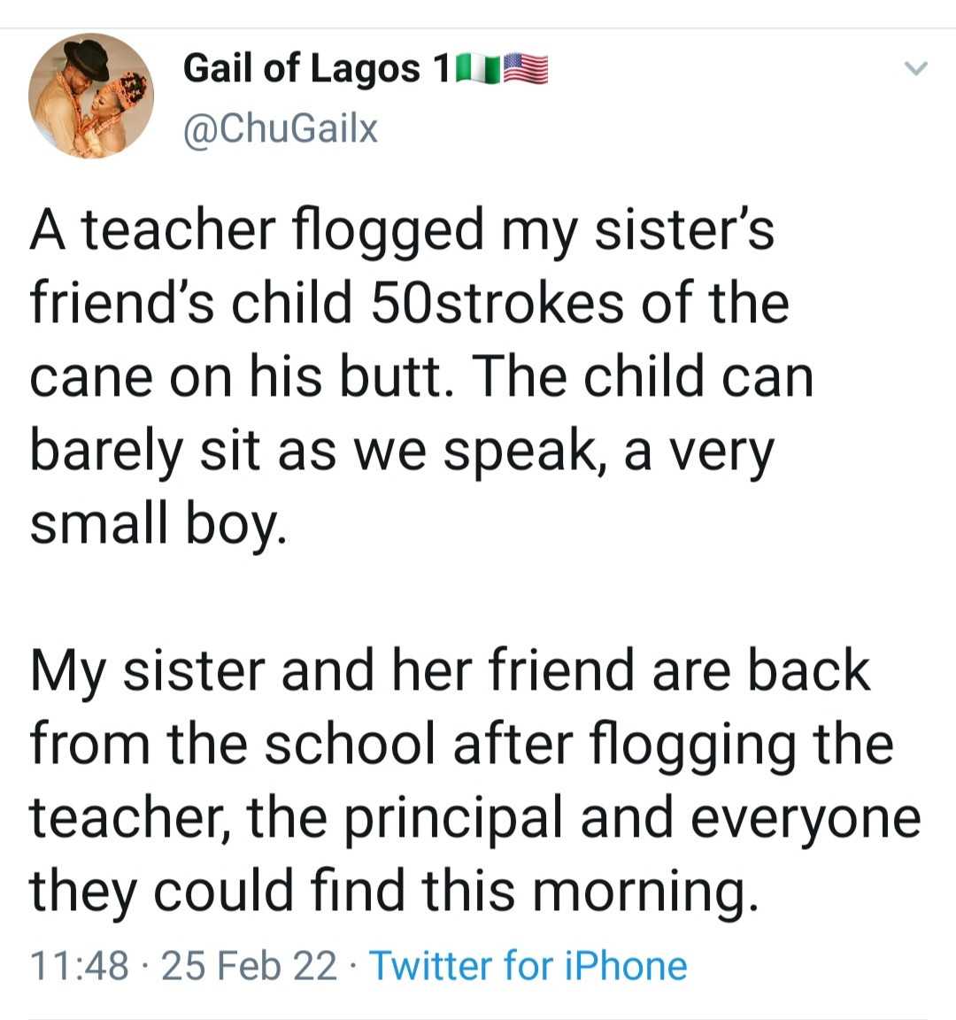Open the profile picture of Gail of Lagos
The width and height of the screenshot is (956, 1020).
91,96
